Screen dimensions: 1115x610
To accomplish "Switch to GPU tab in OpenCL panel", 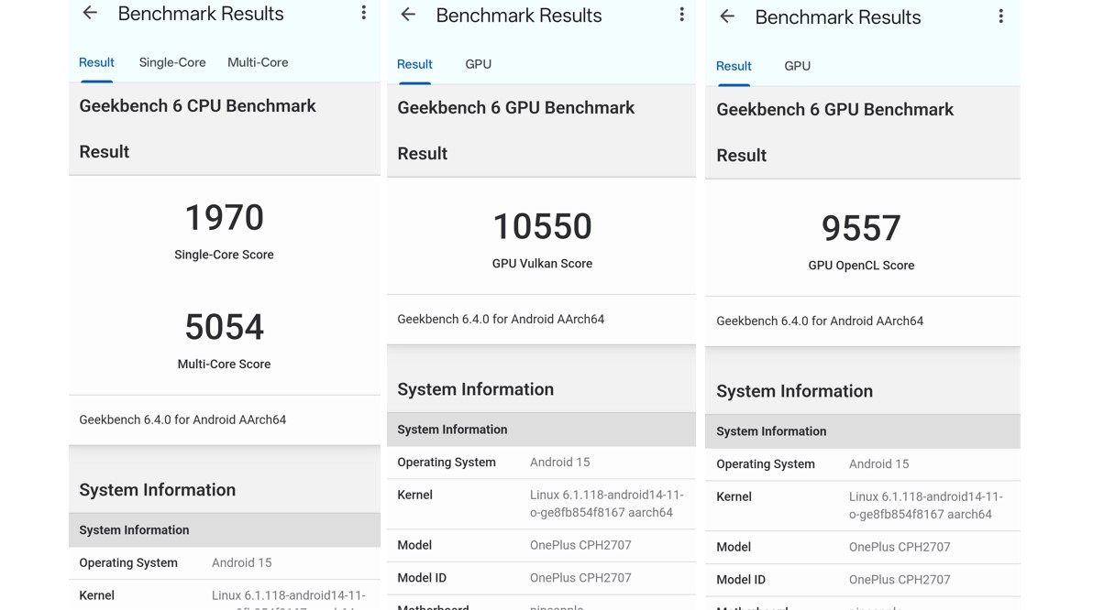I will point(797,66).
